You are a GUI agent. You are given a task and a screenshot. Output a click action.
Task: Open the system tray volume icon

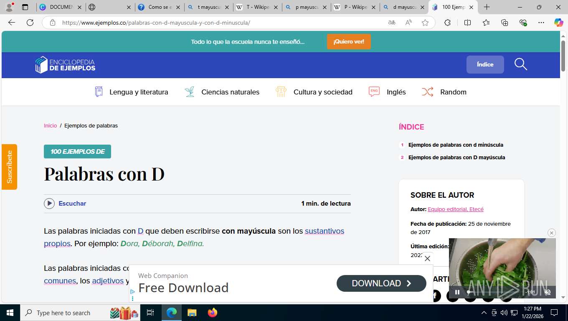point(504,313)
